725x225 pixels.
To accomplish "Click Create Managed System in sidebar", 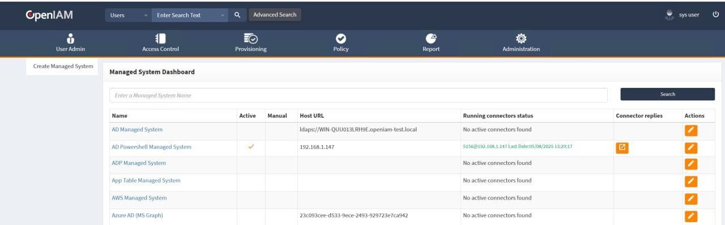I will (x=63, y=66).
